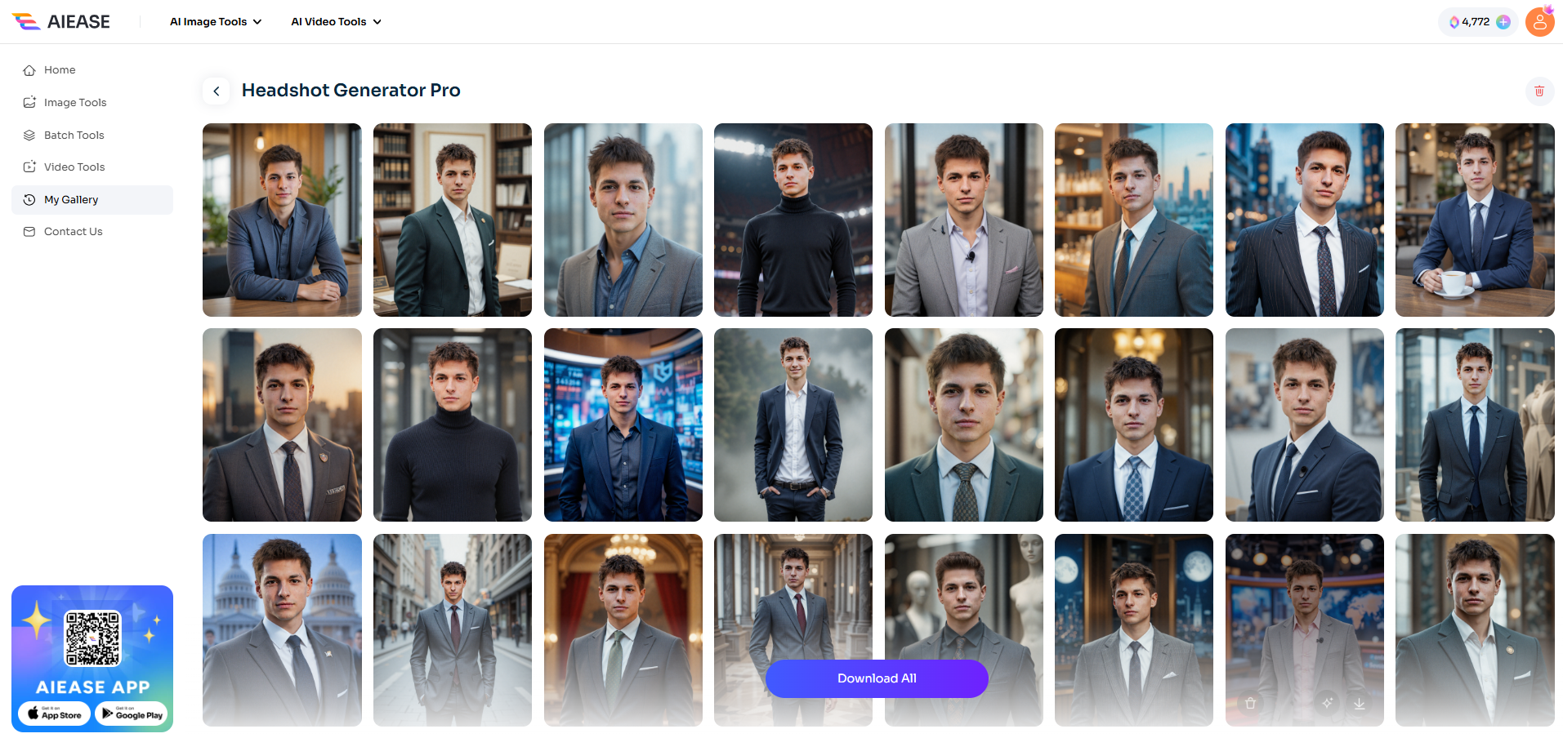
Task: Open Home in the sidebar
Action: tap(60, 70)
